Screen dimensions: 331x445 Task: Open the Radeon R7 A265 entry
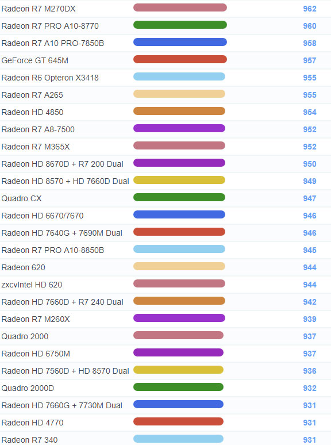(x=32, y=95)
